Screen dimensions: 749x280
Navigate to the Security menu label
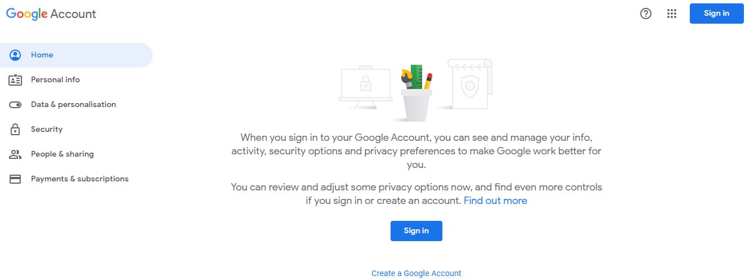pos(47,130)
